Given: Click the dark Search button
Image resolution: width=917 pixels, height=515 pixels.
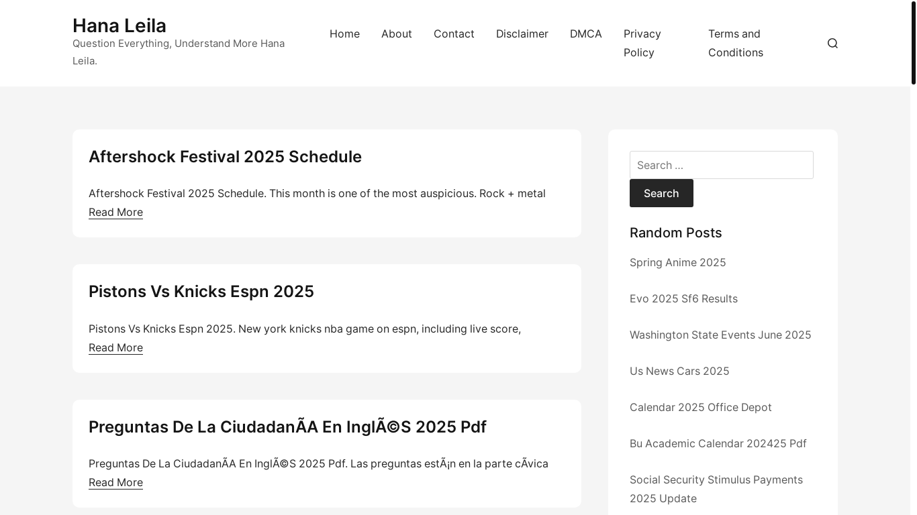Looking at the screenshot, I should coord(661,193).
